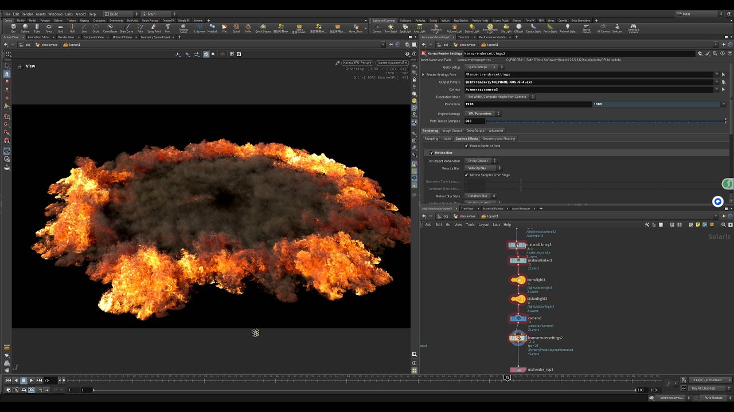The image size is (734, 412).
Task: Add an Area Light from the shelf
Action: tap(420, 27)
